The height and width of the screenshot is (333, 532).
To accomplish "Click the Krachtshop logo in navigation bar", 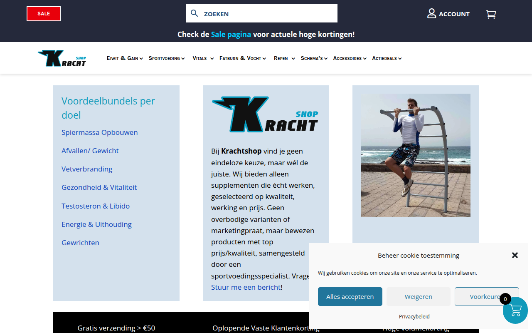I will [x=62, y=58].
